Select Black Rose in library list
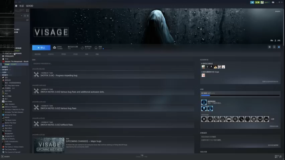Image resolution: width=285 pixels, height=160 pixels. tap(8, 126)
